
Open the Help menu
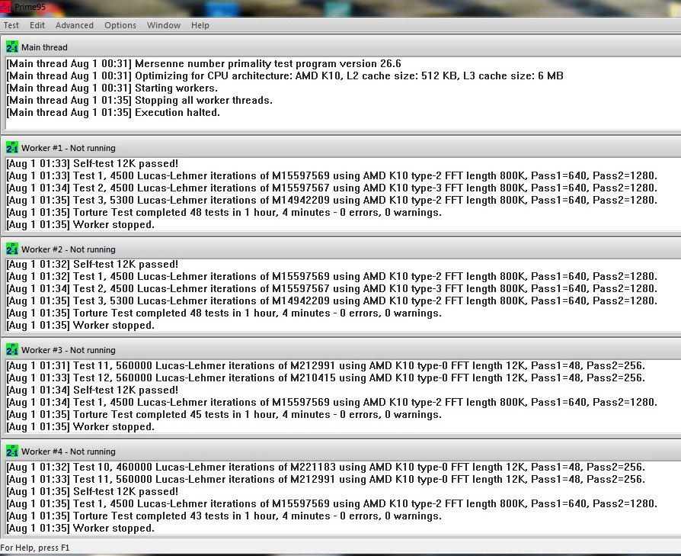click(200, 25)
